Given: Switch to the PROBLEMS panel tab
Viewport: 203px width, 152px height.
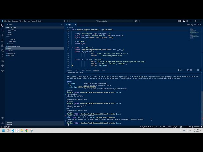Looking at the screenshot, I should (x=69, y=70).
